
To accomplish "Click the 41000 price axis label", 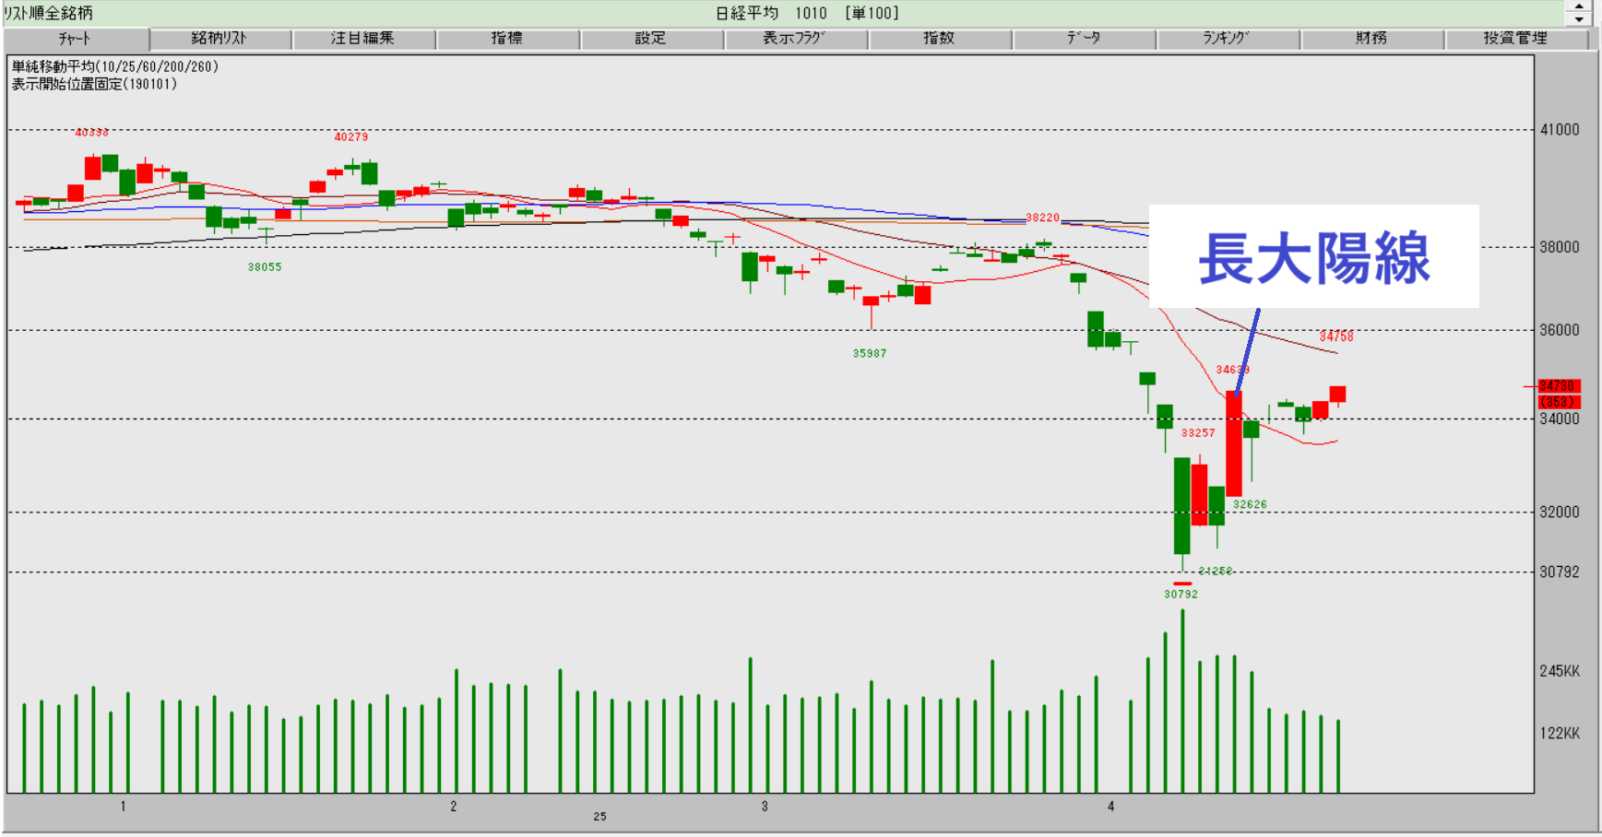I will [x=1560, y=130].
